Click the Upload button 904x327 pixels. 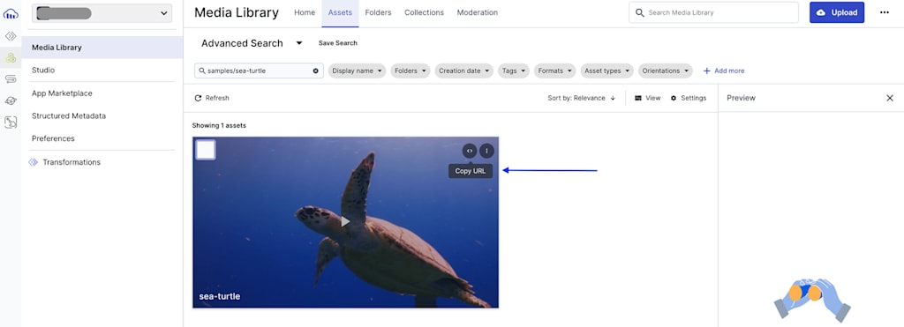pyautogui.click(x=837, y=12)
